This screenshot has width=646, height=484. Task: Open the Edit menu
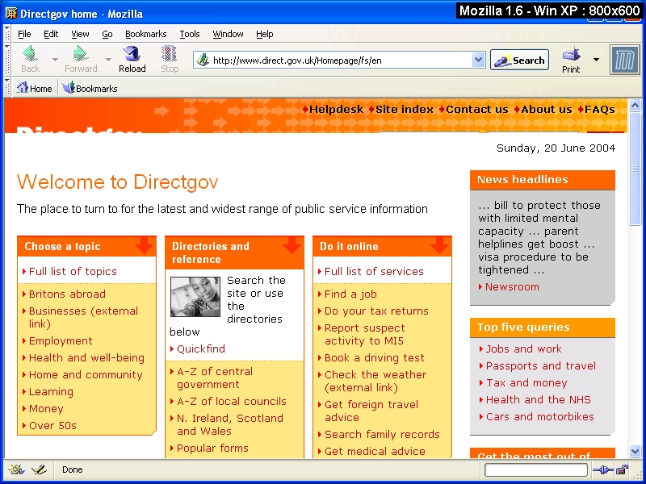(x=51, y=34)
